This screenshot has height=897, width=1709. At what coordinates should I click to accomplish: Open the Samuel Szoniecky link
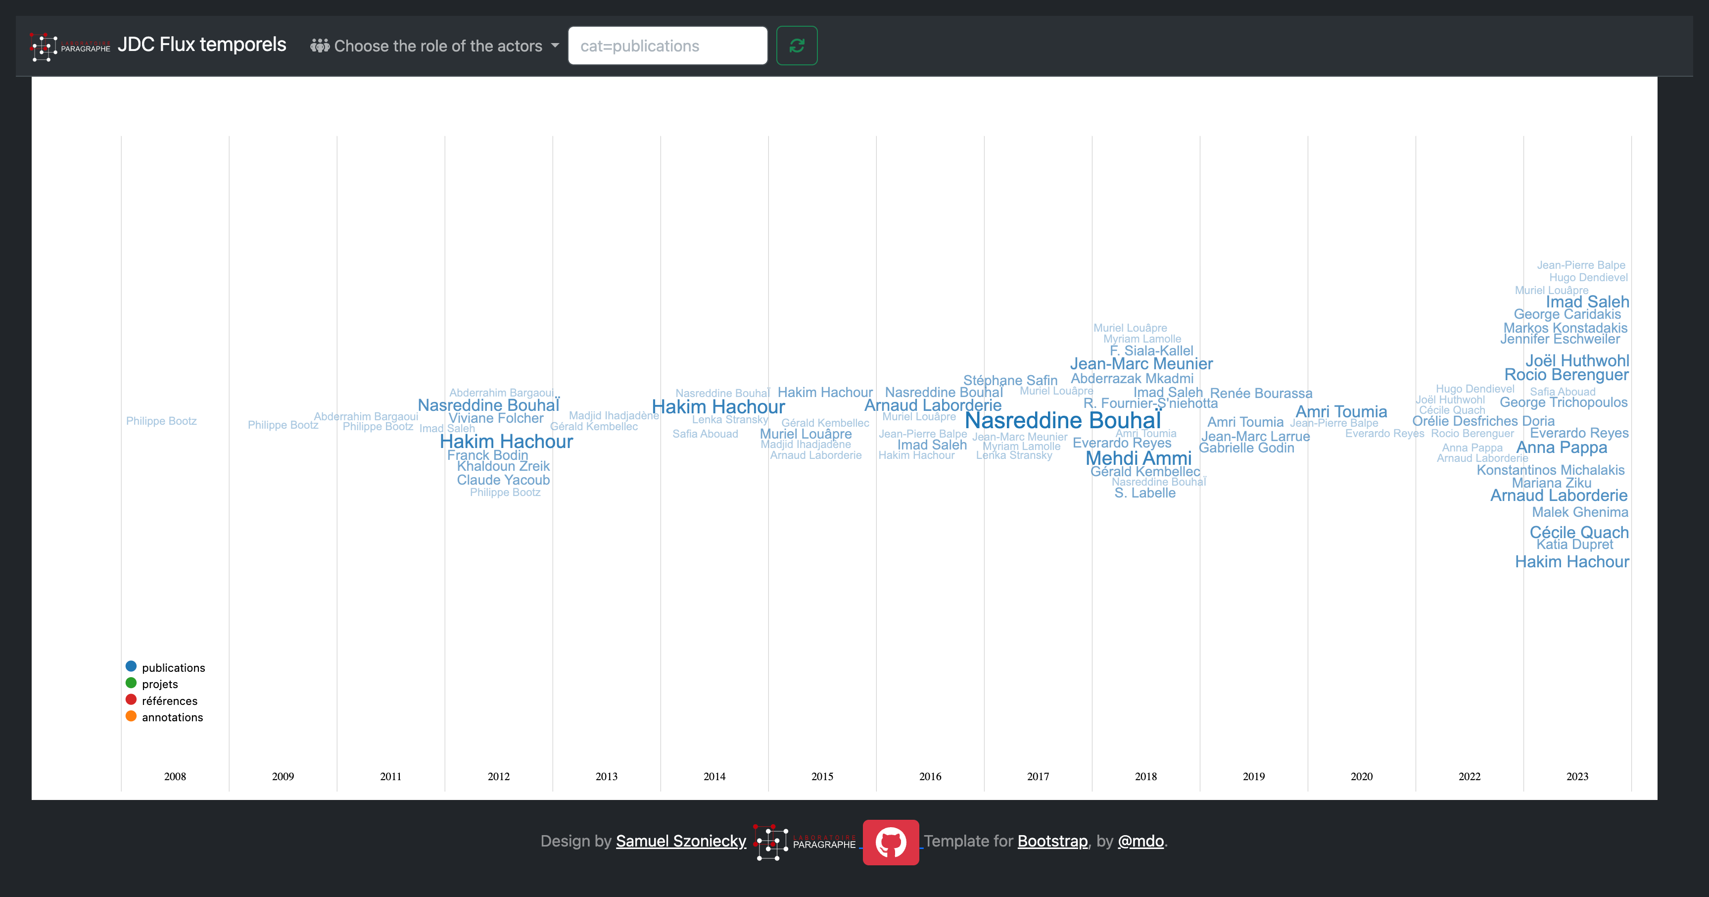681,841
